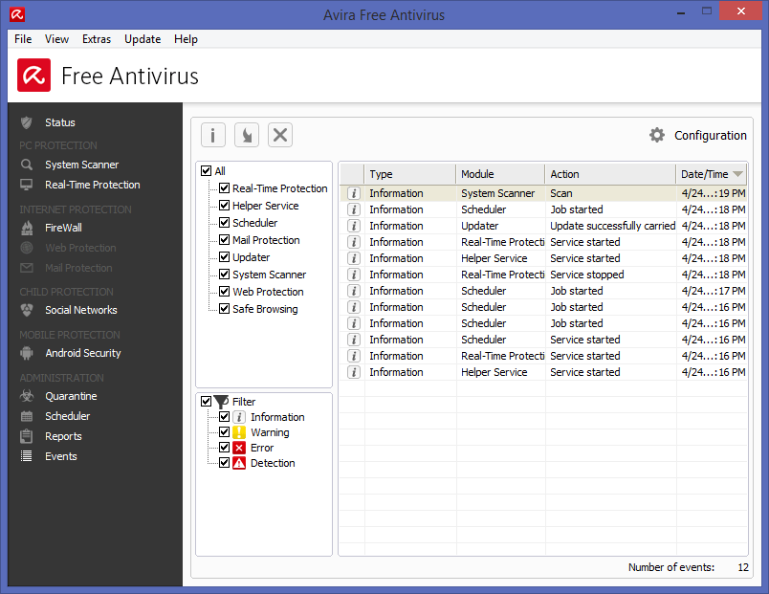
Task: Open the Update menu
Action: [143, 39]
